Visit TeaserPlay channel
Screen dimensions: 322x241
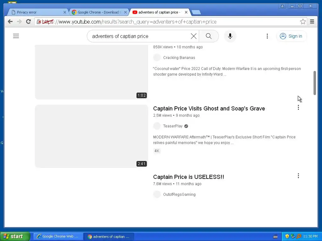tap(173, 126)
